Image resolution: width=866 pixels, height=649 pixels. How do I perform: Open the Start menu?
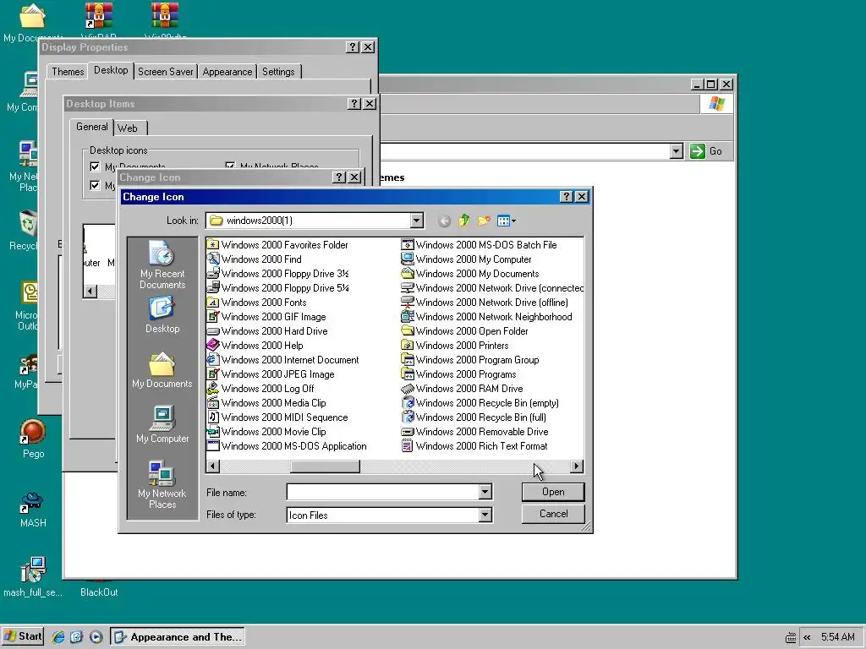pos(22,636)
